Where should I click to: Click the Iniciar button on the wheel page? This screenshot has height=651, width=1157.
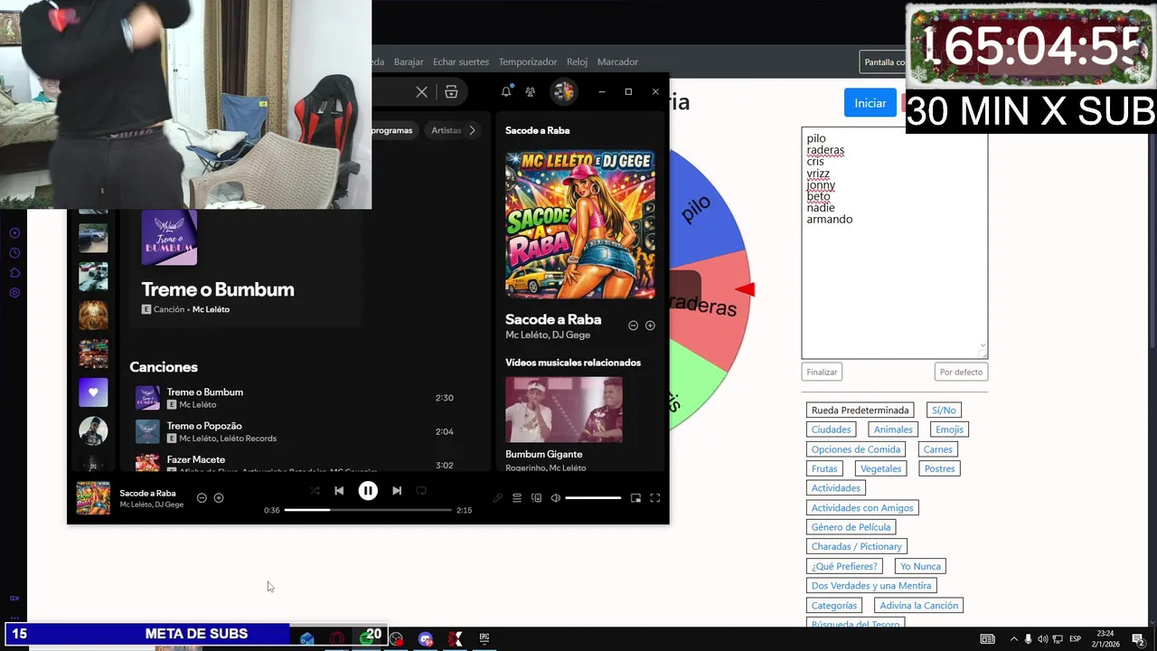click(x=870, y=103)
